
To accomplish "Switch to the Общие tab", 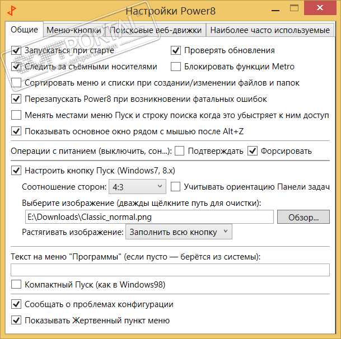I will coord(24,29).
